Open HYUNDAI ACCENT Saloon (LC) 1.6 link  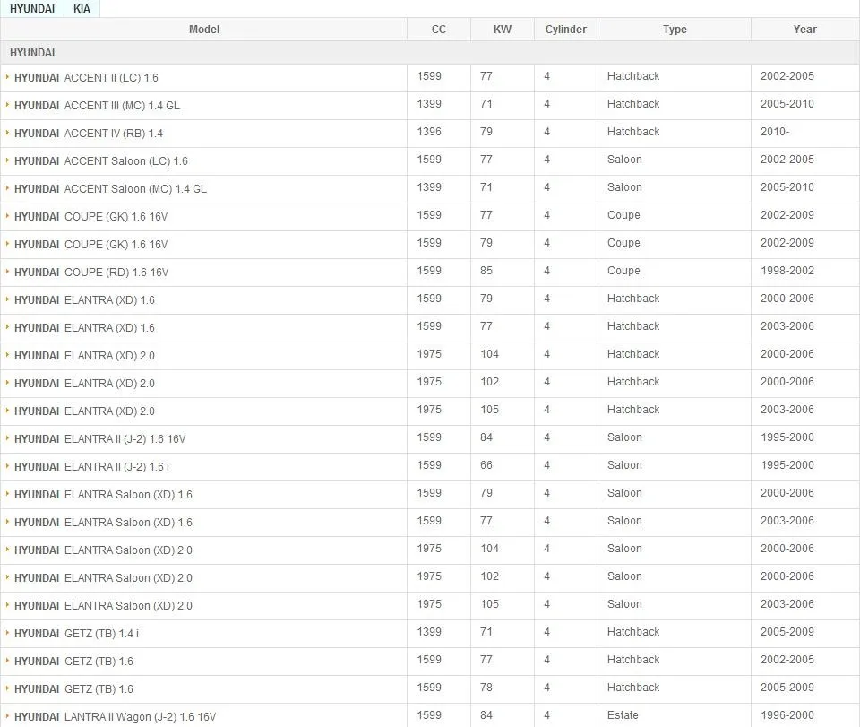pyautogui.click(x=101, y=161)
